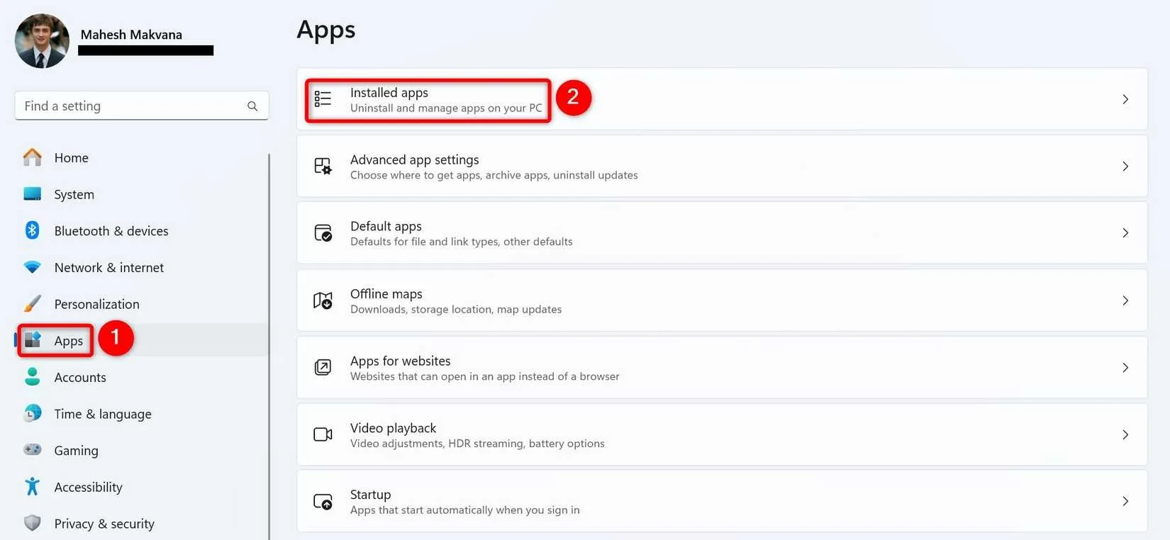Click the Mahesh Makvana account name
1170x540 pixels.
131,35
